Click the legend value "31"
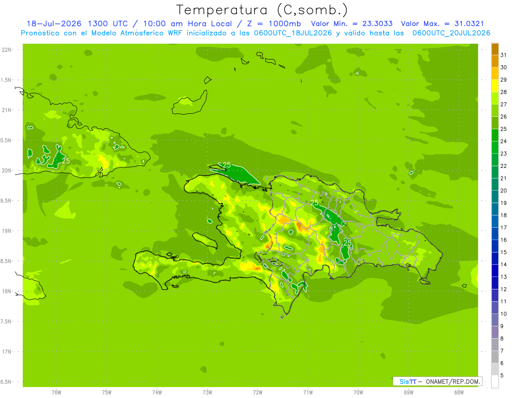 (x=503, y=55)
